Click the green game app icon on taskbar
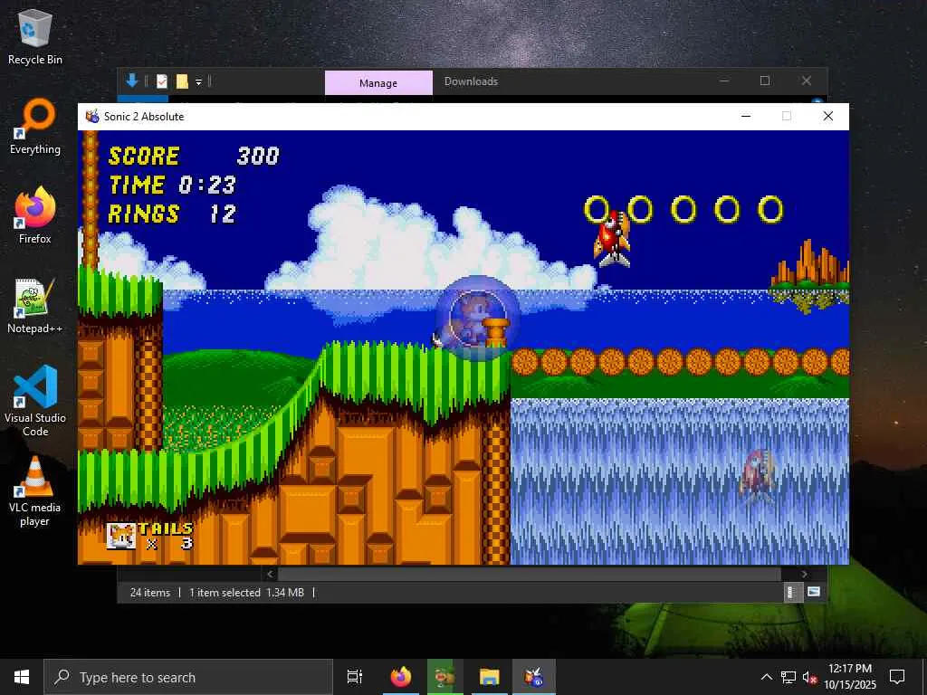927x695 pixels. point(444,677)
